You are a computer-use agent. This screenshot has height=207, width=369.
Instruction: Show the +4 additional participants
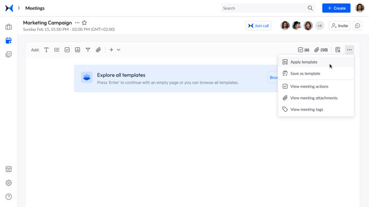(x=319, y=26)
